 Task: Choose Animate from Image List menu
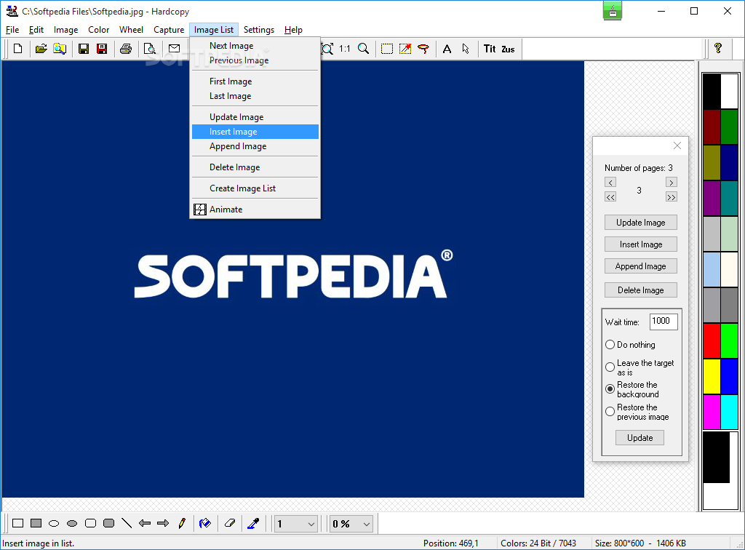click(255, 210)
